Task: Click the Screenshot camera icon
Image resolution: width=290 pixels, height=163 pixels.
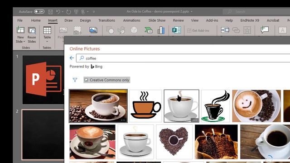Action: (77, 30)
